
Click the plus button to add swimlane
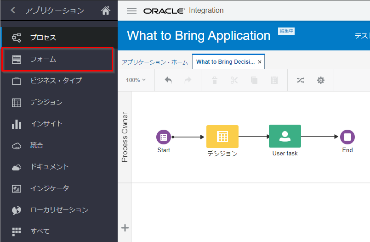(125, 228)
